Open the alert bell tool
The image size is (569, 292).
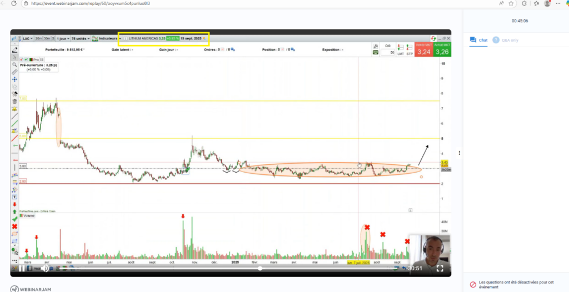click(14, 109)
